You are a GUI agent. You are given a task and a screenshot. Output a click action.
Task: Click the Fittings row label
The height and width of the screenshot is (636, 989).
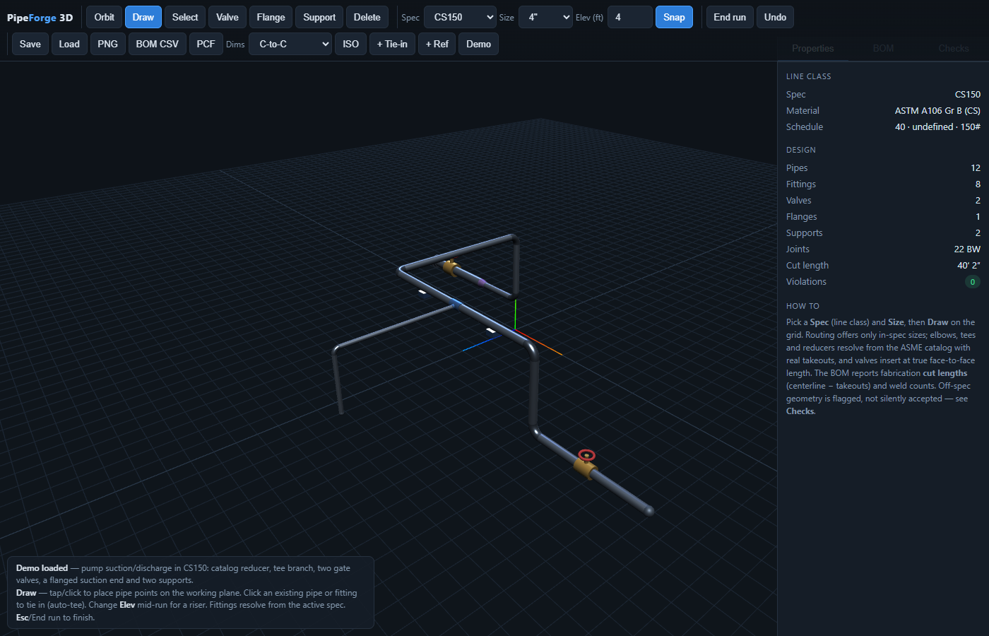[801, 184]
